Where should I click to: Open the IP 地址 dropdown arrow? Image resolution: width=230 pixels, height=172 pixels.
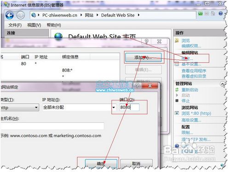click(x=114, y=107)
